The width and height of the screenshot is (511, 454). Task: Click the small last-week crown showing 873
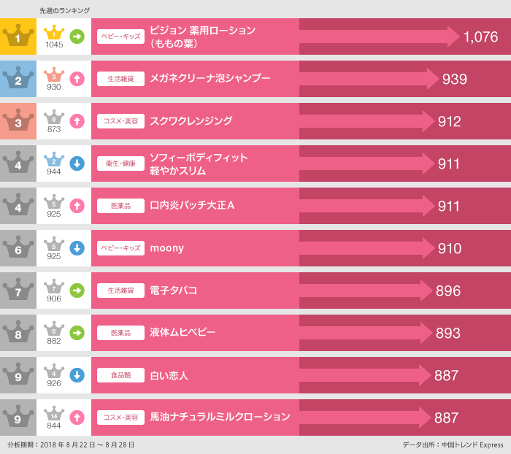54,119
